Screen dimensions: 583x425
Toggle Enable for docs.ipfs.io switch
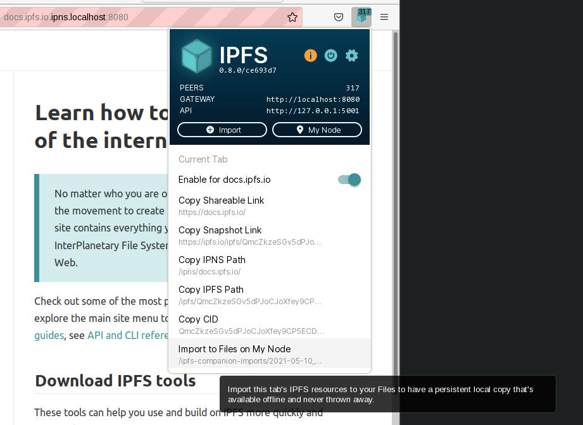pyautogui.click(x=349, y=180)
